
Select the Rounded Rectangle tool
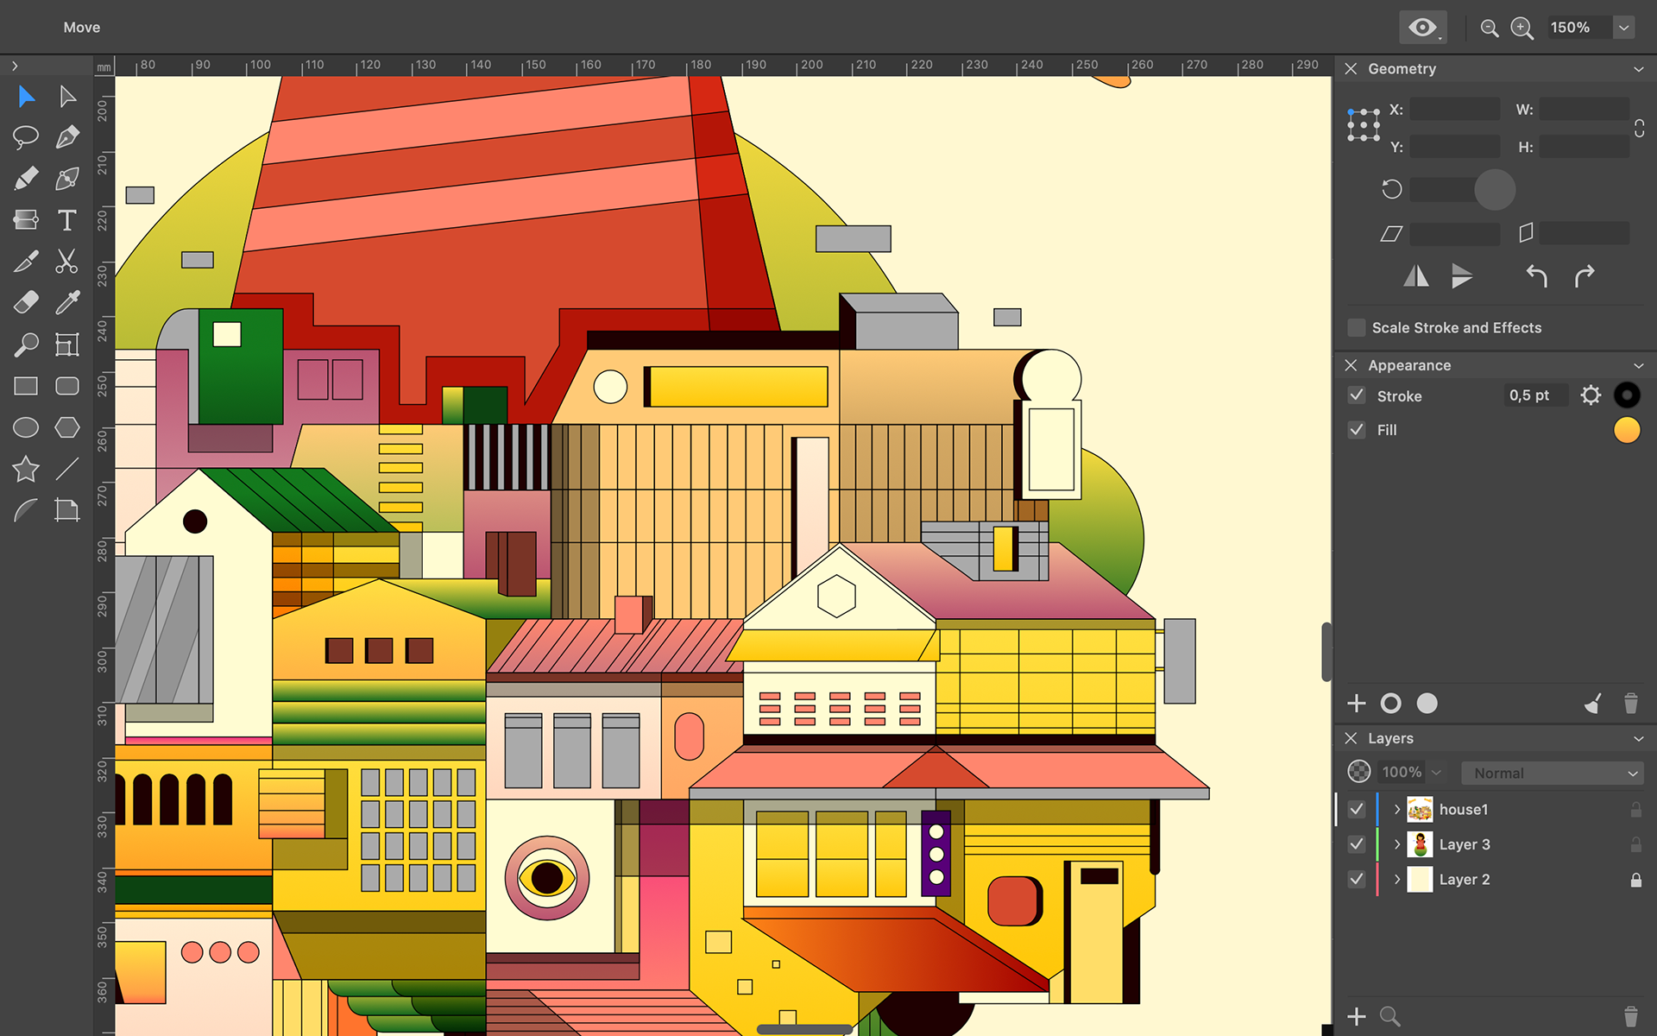click(x=67, y=386)
